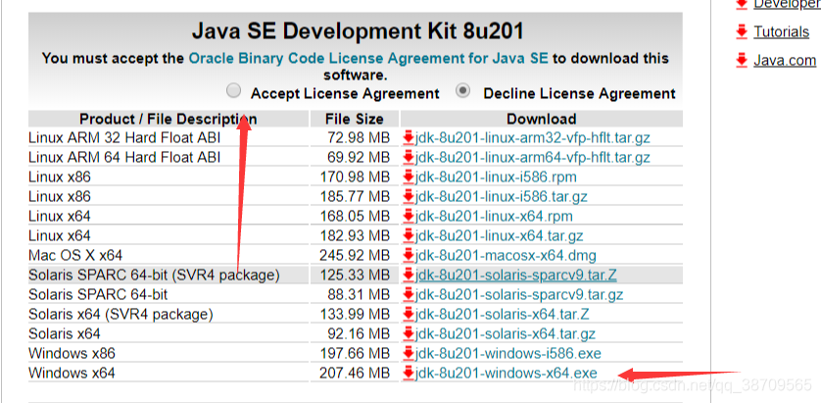
Task: Click the File Size column header
Action: (x=355, y=119)
